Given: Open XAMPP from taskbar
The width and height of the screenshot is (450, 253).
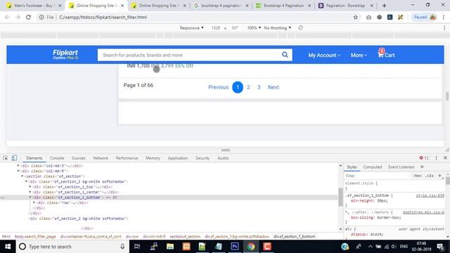Looking at the screenshot, I should click(186, 247).
